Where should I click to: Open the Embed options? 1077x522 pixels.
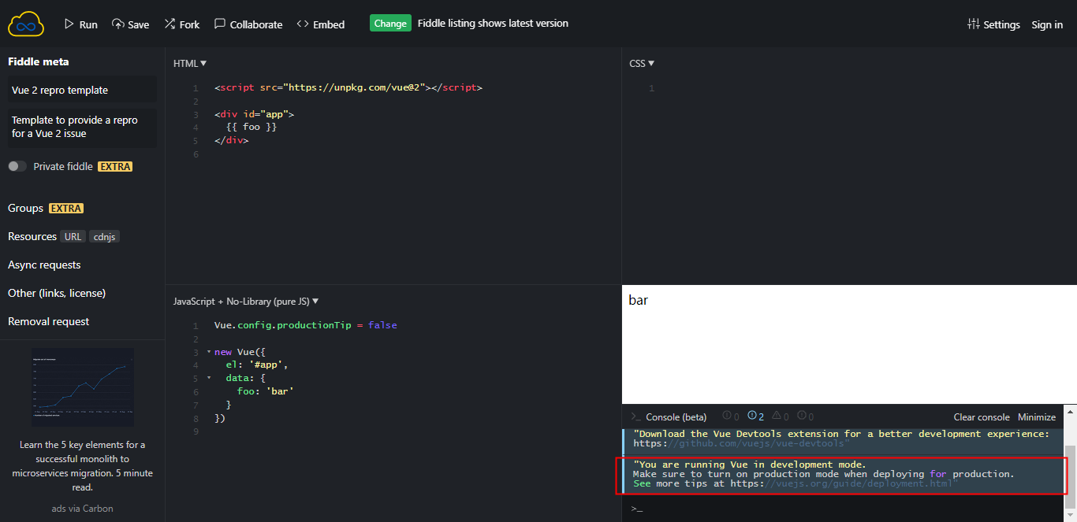320,24
